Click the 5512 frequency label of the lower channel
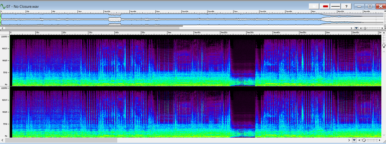Screen dimensions: 386x144 pos(5,124)
